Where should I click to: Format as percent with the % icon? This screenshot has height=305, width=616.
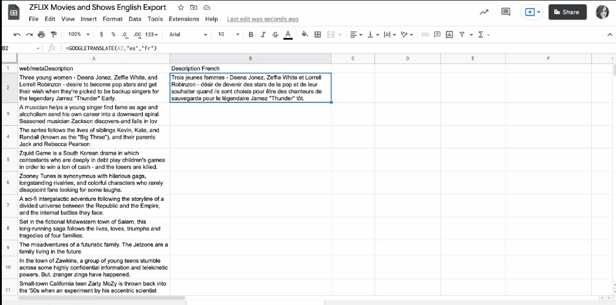click(x=113, y=35)
